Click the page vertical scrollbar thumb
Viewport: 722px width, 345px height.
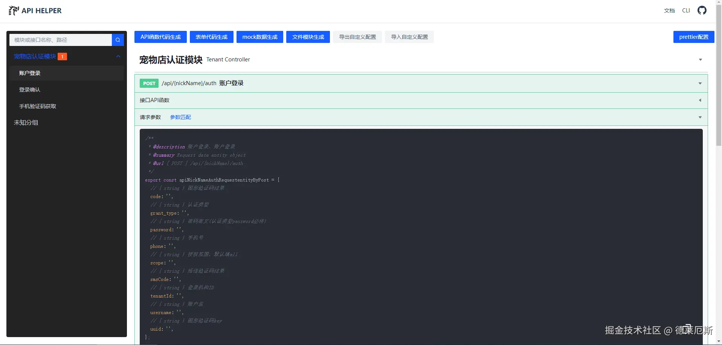point(719,75)
